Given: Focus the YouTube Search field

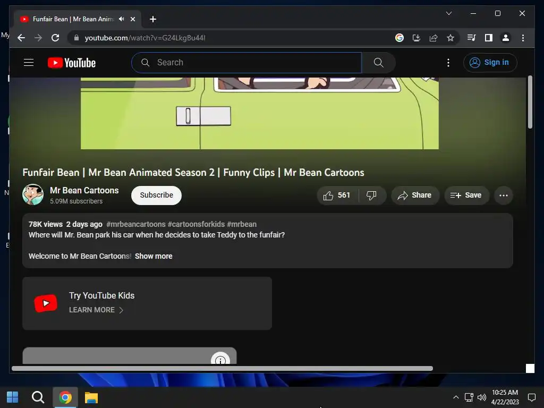Looking at the screenshot, I should click(246, 63).
